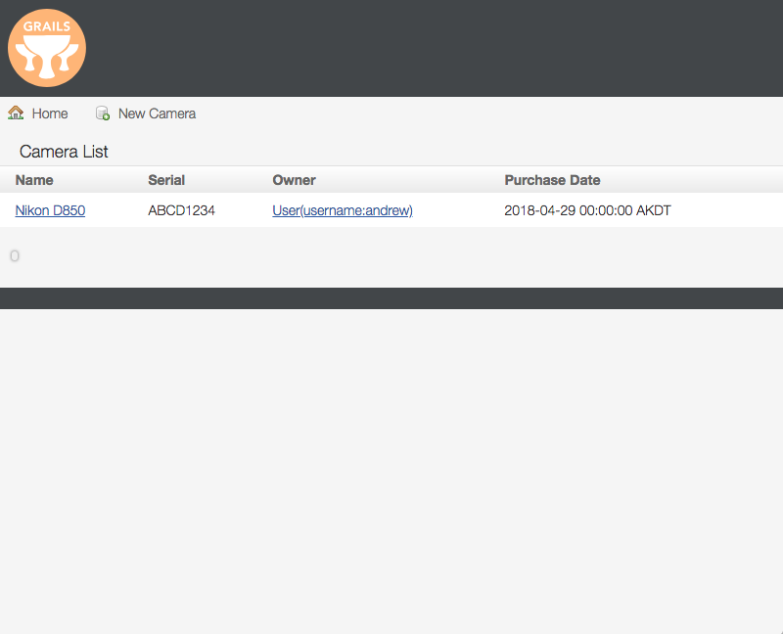The image size is (783, 634).
Task: Click the dark footer bar
Action: pos(391,298)
